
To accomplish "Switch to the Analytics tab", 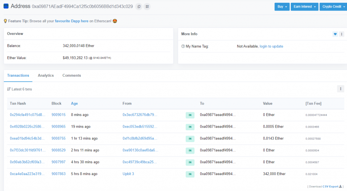I will tap(46, 75).
